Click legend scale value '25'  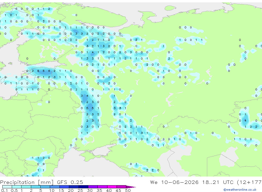click(80, 190)
